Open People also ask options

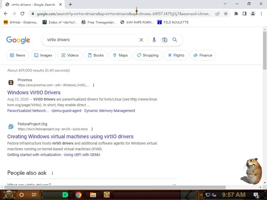point(52,173)
